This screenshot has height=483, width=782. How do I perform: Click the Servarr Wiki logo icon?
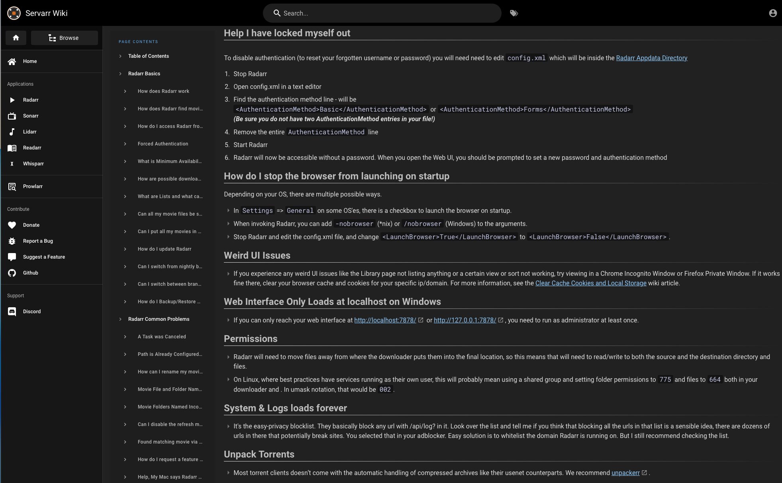pos(14,13)
